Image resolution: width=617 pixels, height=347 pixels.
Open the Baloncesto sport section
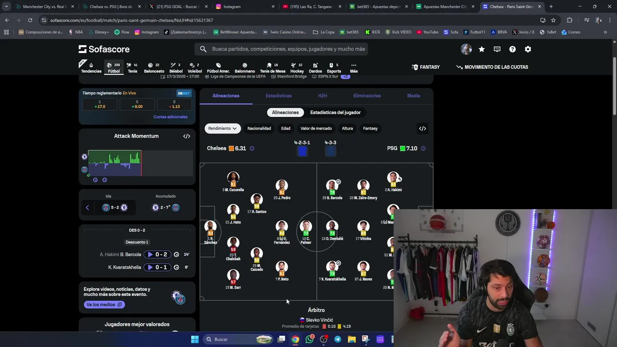click(x=154, y=68)
